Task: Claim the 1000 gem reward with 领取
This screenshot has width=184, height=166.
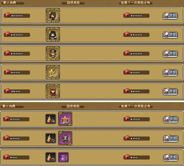Action: [x=171, y=139]
